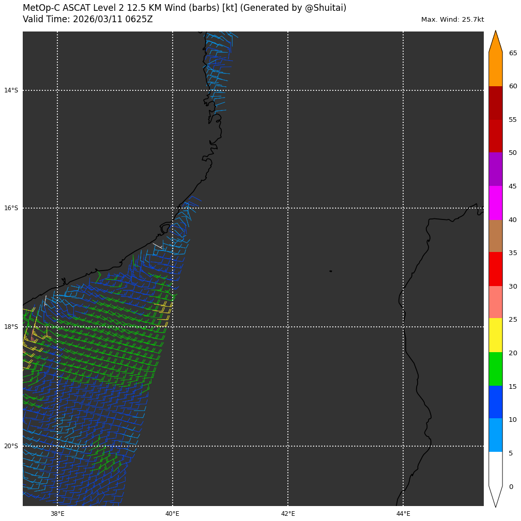Select the yellow 20-25 kt colorbar segment
Image resolution: width=521 pixels, height=521 pixels.
[x=495, y=335]
